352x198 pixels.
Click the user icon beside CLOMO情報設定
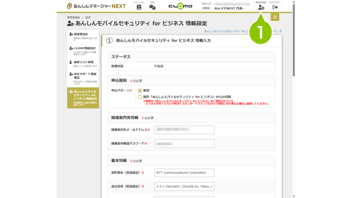[71, 48]
